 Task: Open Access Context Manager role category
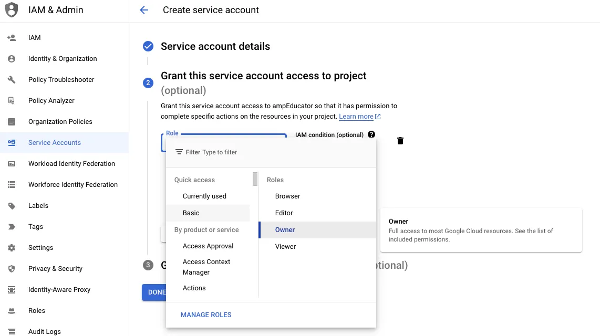pyautogui.click(x=208, y=267)
